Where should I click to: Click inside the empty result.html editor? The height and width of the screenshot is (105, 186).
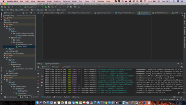(x=97, y=37)
